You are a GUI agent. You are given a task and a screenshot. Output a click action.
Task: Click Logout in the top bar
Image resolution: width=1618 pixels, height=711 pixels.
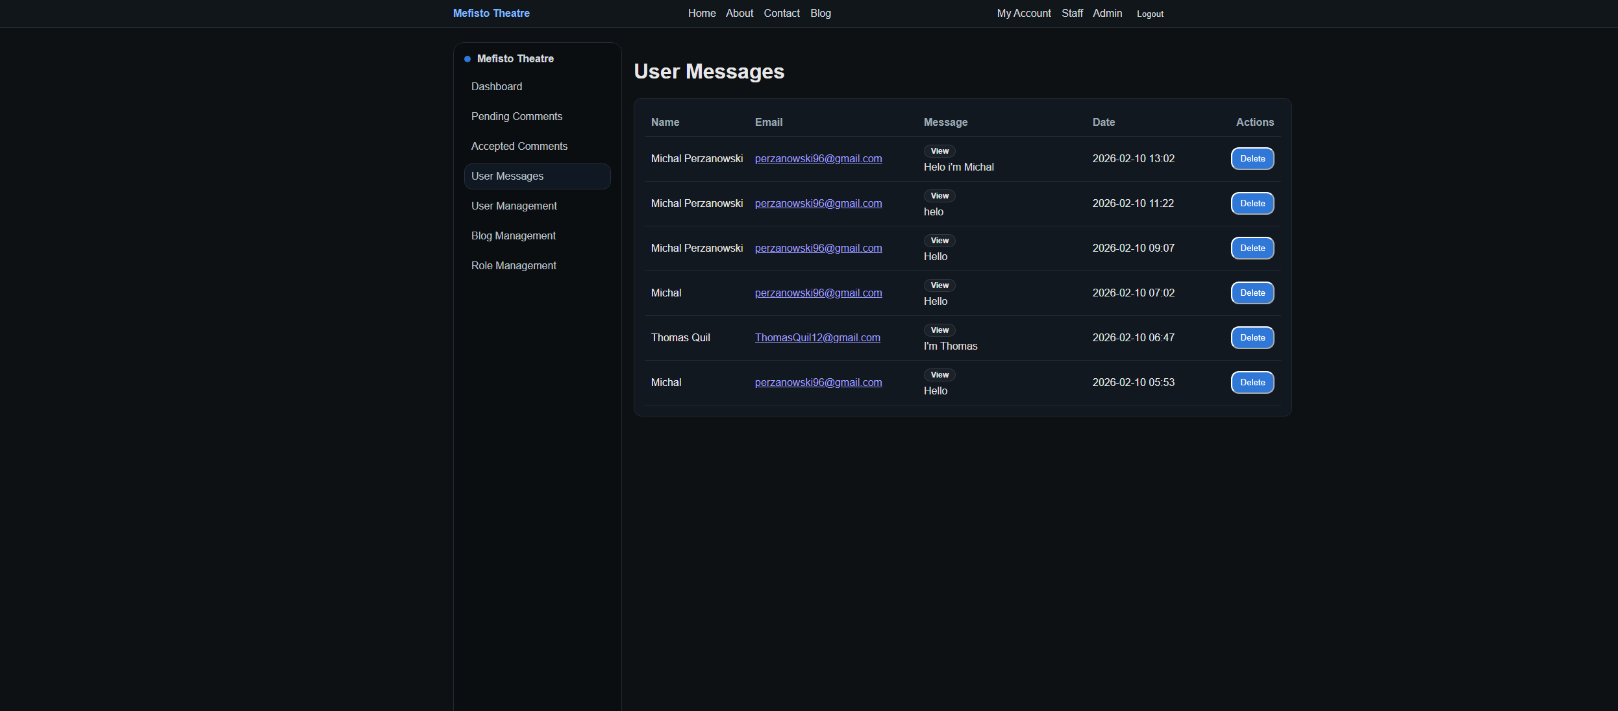tap(1149, 14)
